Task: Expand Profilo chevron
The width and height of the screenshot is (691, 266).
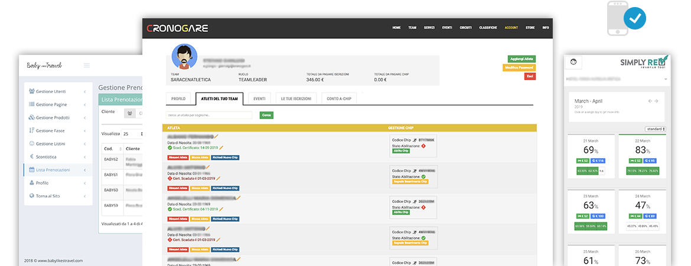Action: pyautogui.click(x=84, y=182)
